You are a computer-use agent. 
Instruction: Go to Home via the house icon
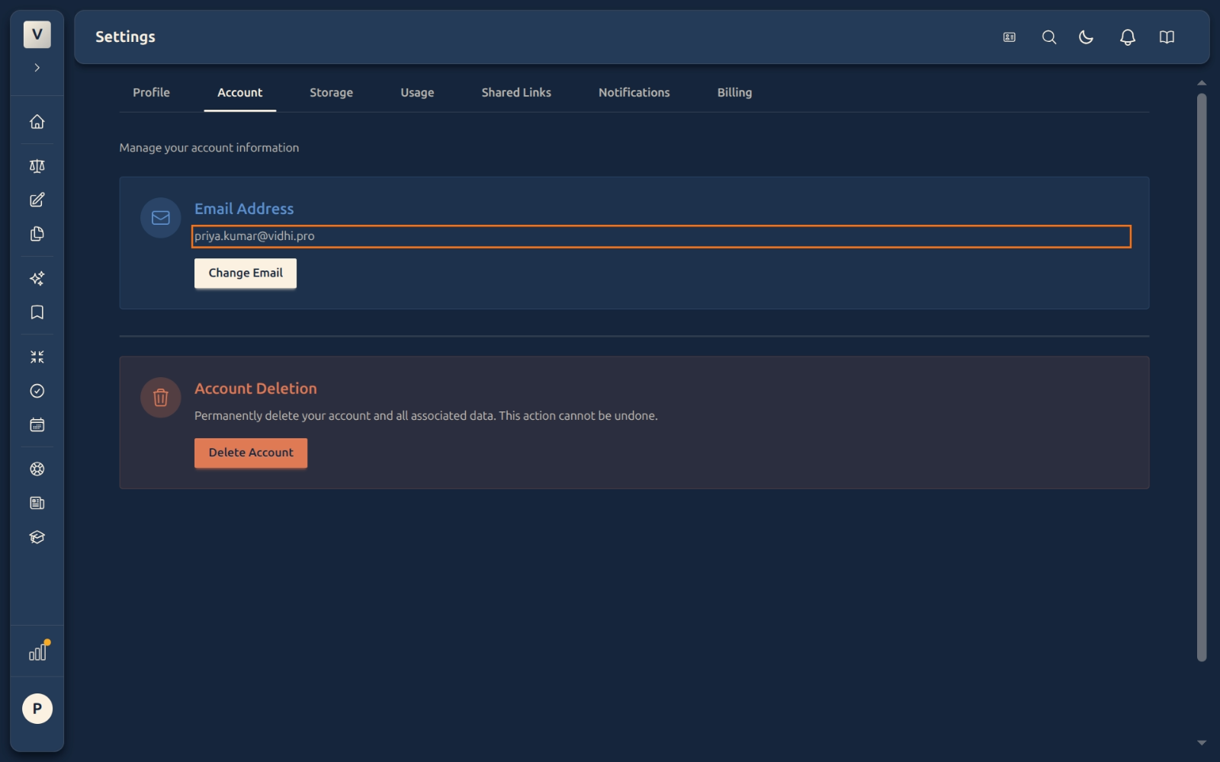[37, 121]
